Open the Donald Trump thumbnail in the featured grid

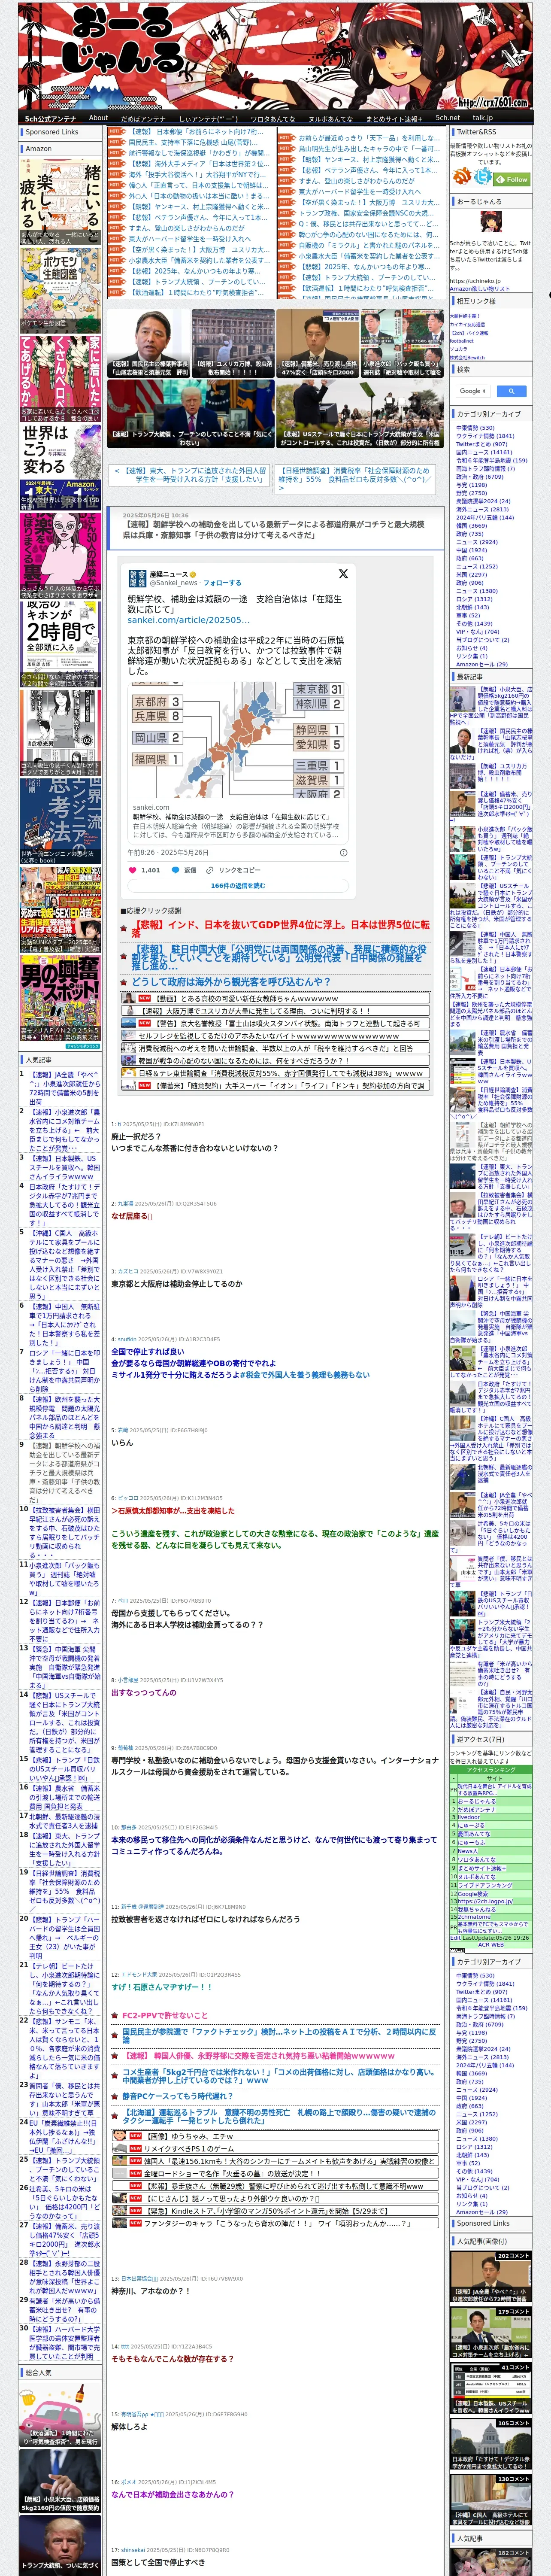(191, 414)
